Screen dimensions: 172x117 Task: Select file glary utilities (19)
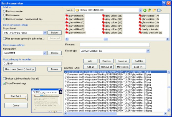149,22
